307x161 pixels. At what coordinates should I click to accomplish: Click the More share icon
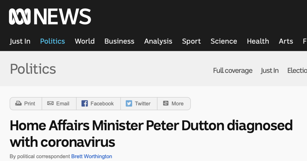166,103
